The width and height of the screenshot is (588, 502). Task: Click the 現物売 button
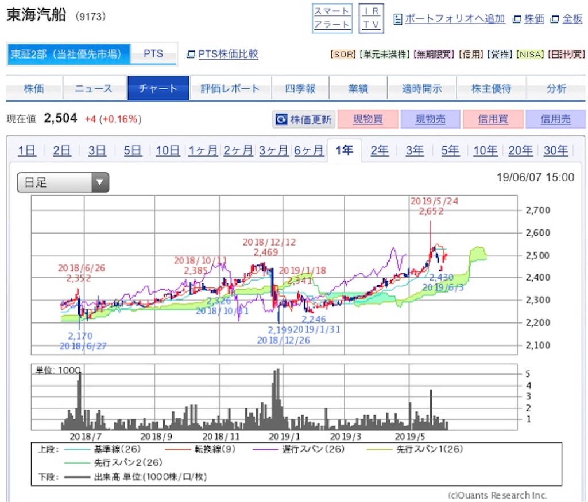coord(431,119)
